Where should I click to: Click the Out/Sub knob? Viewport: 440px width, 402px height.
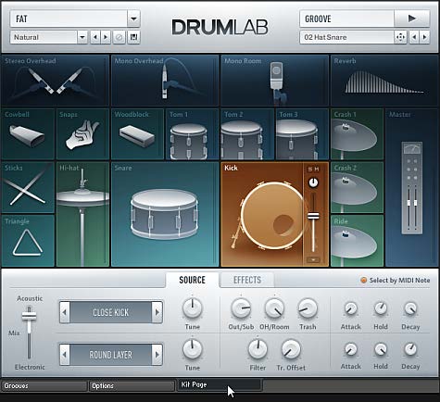[241, 308]
